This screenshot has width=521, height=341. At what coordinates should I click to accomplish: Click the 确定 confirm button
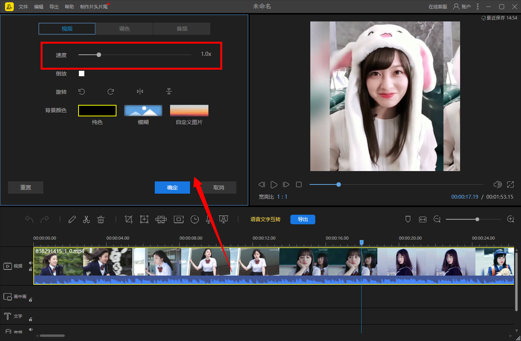coord(172,188)
